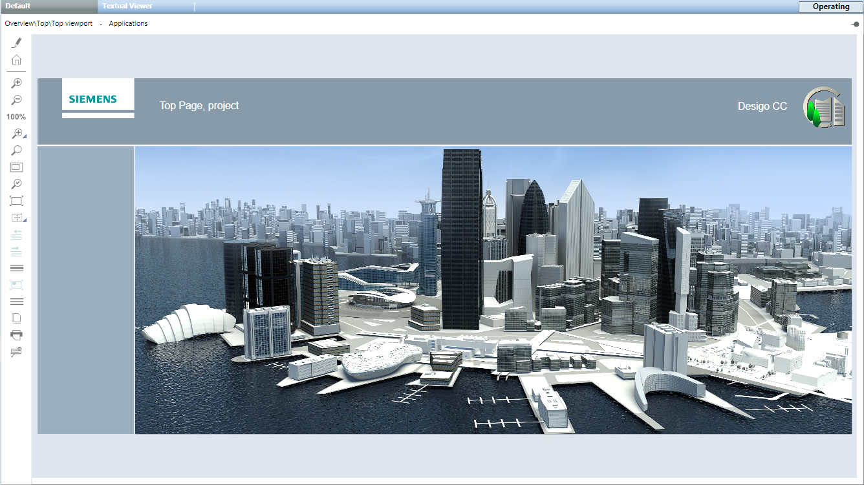
Task: Toggle the Operating mode button
Action: click(x=830, y=6)
